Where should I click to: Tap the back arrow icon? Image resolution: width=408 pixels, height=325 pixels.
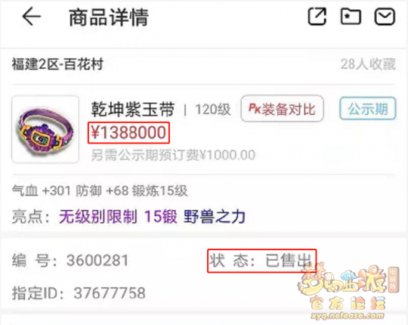coord(32,16)
